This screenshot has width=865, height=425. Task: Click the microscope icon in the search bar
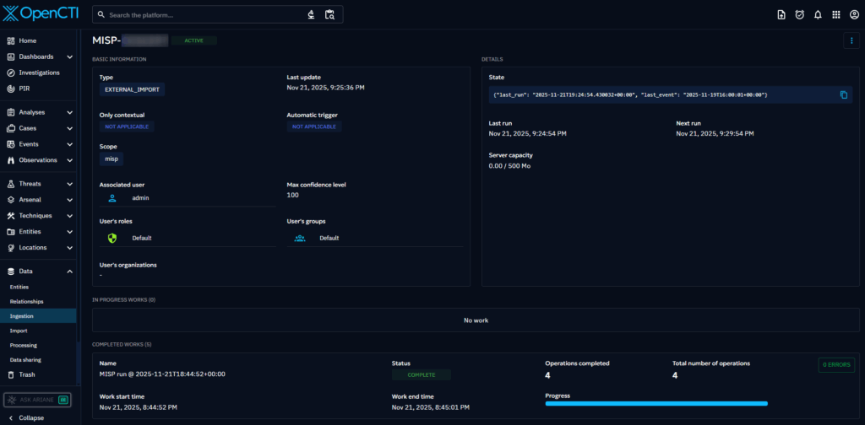pyautogui.click(x=311, y=14)
